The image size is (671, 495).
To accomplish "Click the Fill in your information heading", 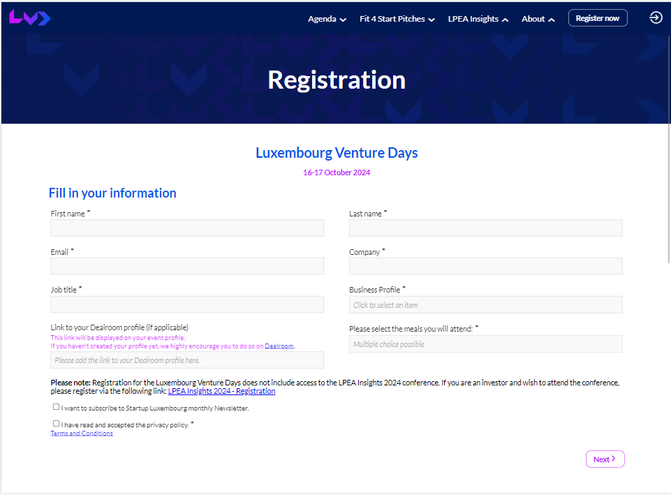I will [x=112, y=193].
